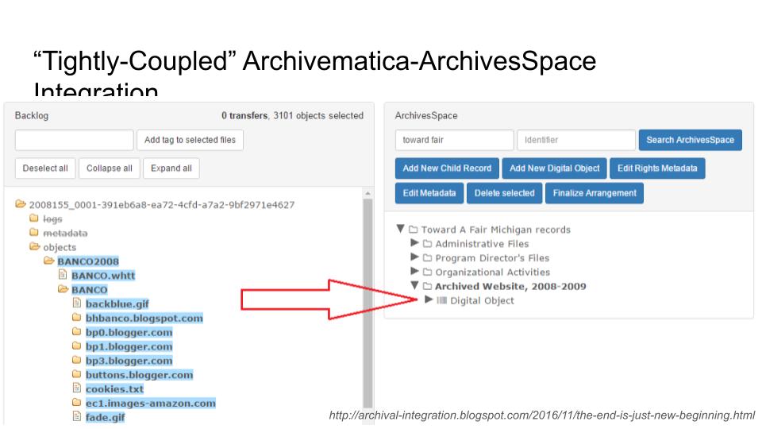762x429 pixels.
Task: Select the Archived Website, 2008-2009 record
Action: [510, 287]
